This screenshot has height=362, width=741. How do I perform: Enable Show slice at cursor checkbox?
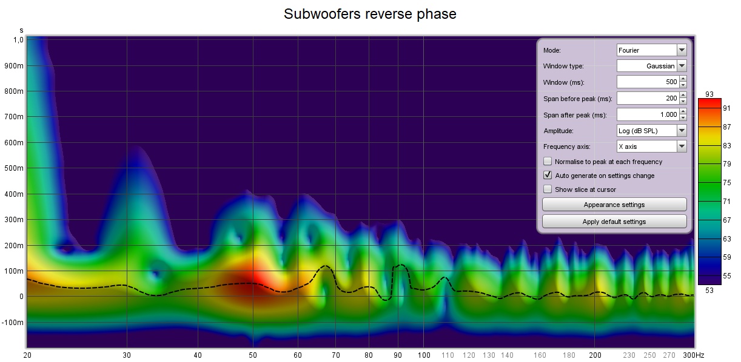[548, 189]
